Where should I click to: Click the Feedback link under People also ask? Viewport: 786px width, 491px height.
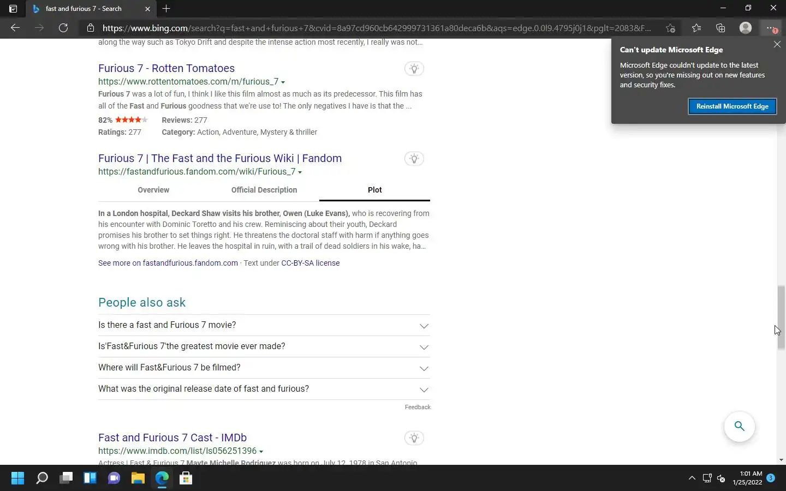418,407
